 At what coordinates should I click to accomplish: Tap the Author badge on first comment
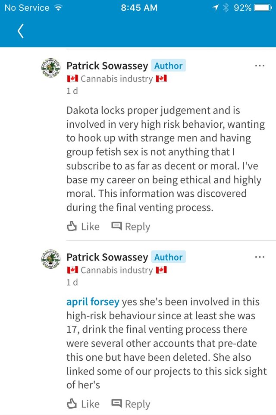click(168, 66)
